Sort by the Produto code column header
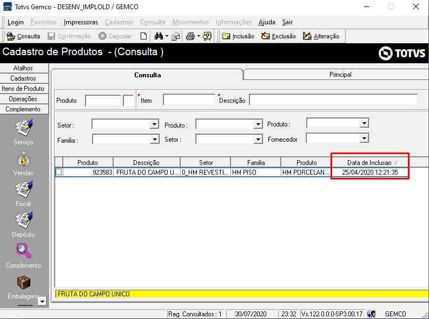This screenshot has width=429, height=319. [x=88, y=163]
